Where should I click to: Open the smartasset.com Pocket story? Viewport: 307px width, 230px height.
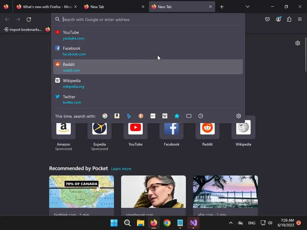[x=153, y=196]
